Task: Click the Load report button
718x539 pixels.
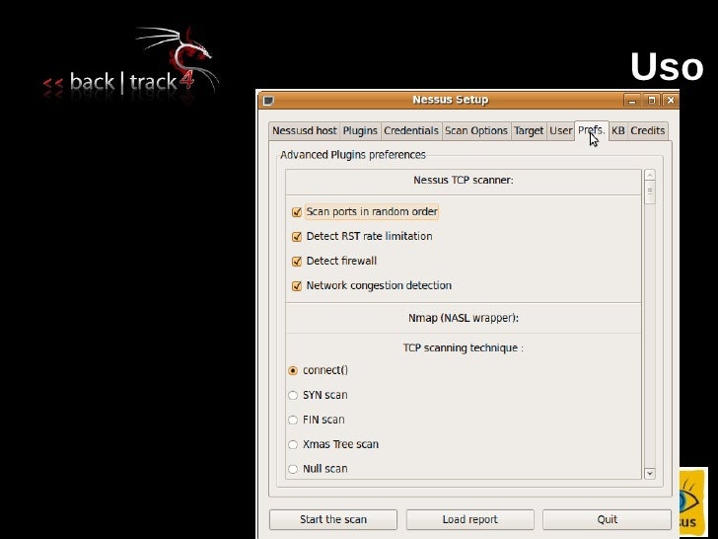Action: pos(469,519)
